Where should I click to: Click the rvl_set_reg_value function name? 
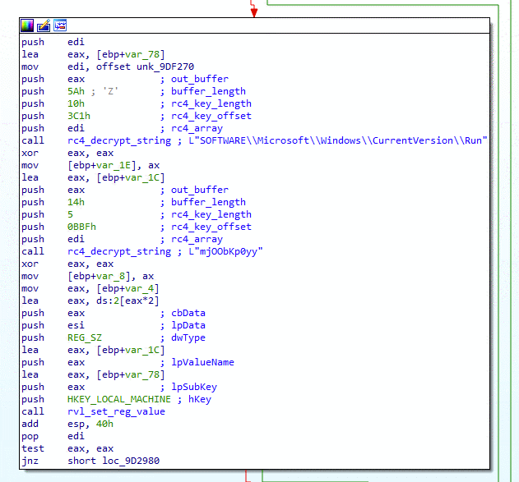point(116,411)
